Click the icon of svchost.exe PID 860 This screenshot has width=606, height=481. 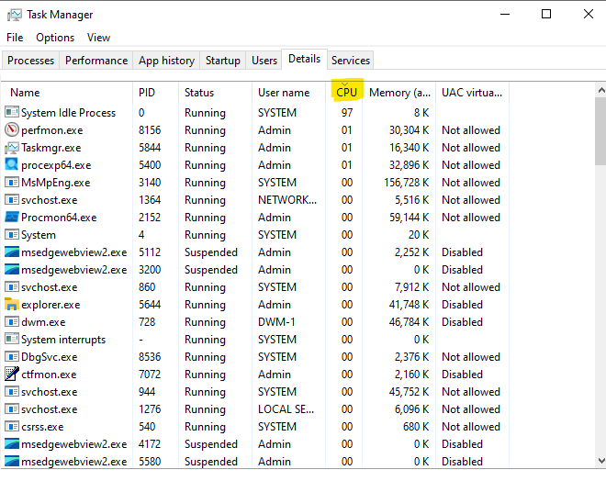(x=12, y=286)
